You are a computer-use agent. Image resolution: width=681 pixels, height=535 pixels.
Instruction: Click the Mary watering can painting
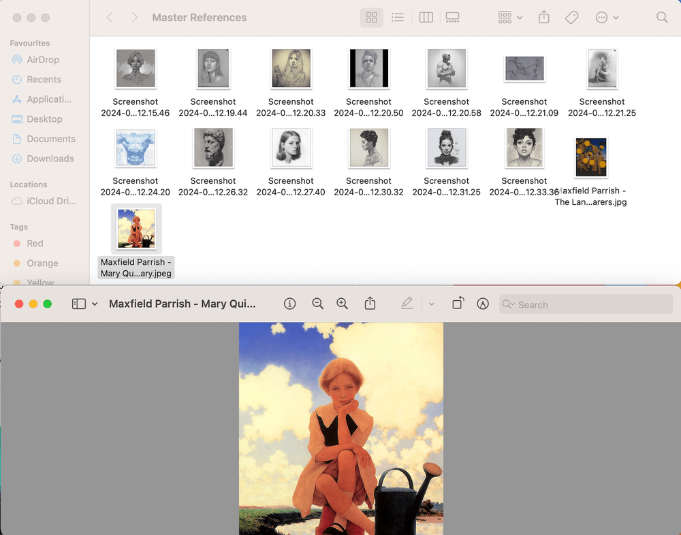pos(341,429)
